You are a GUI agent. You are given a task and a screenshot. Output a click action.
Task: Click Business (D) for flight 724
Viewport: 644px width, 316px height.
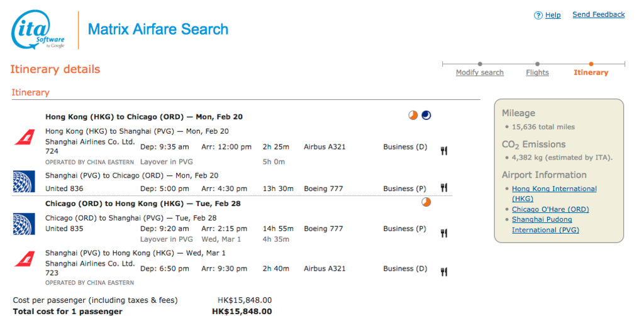point(406,147)
